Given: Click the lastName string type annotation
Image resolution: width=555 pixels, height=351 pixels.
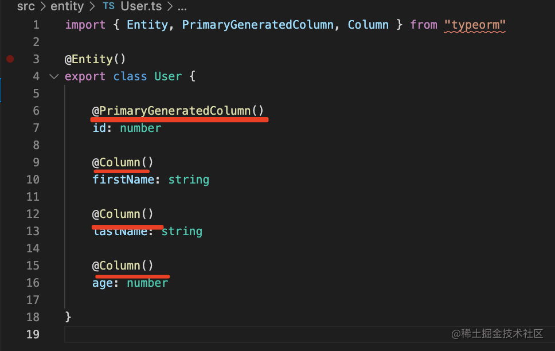Looking at the screenshot, I should coord(182,231).
